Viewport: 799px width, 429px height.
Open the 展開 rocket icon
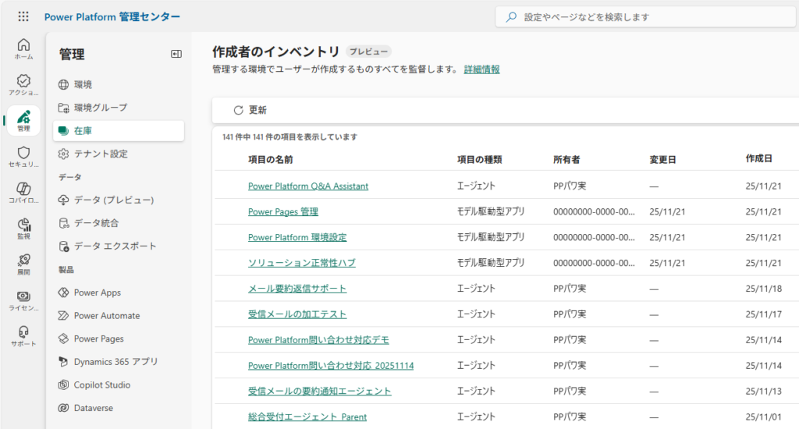coord(23,264)
